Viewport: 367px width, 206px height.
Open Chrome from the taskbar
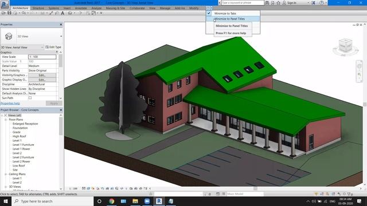tap(111, 201)
